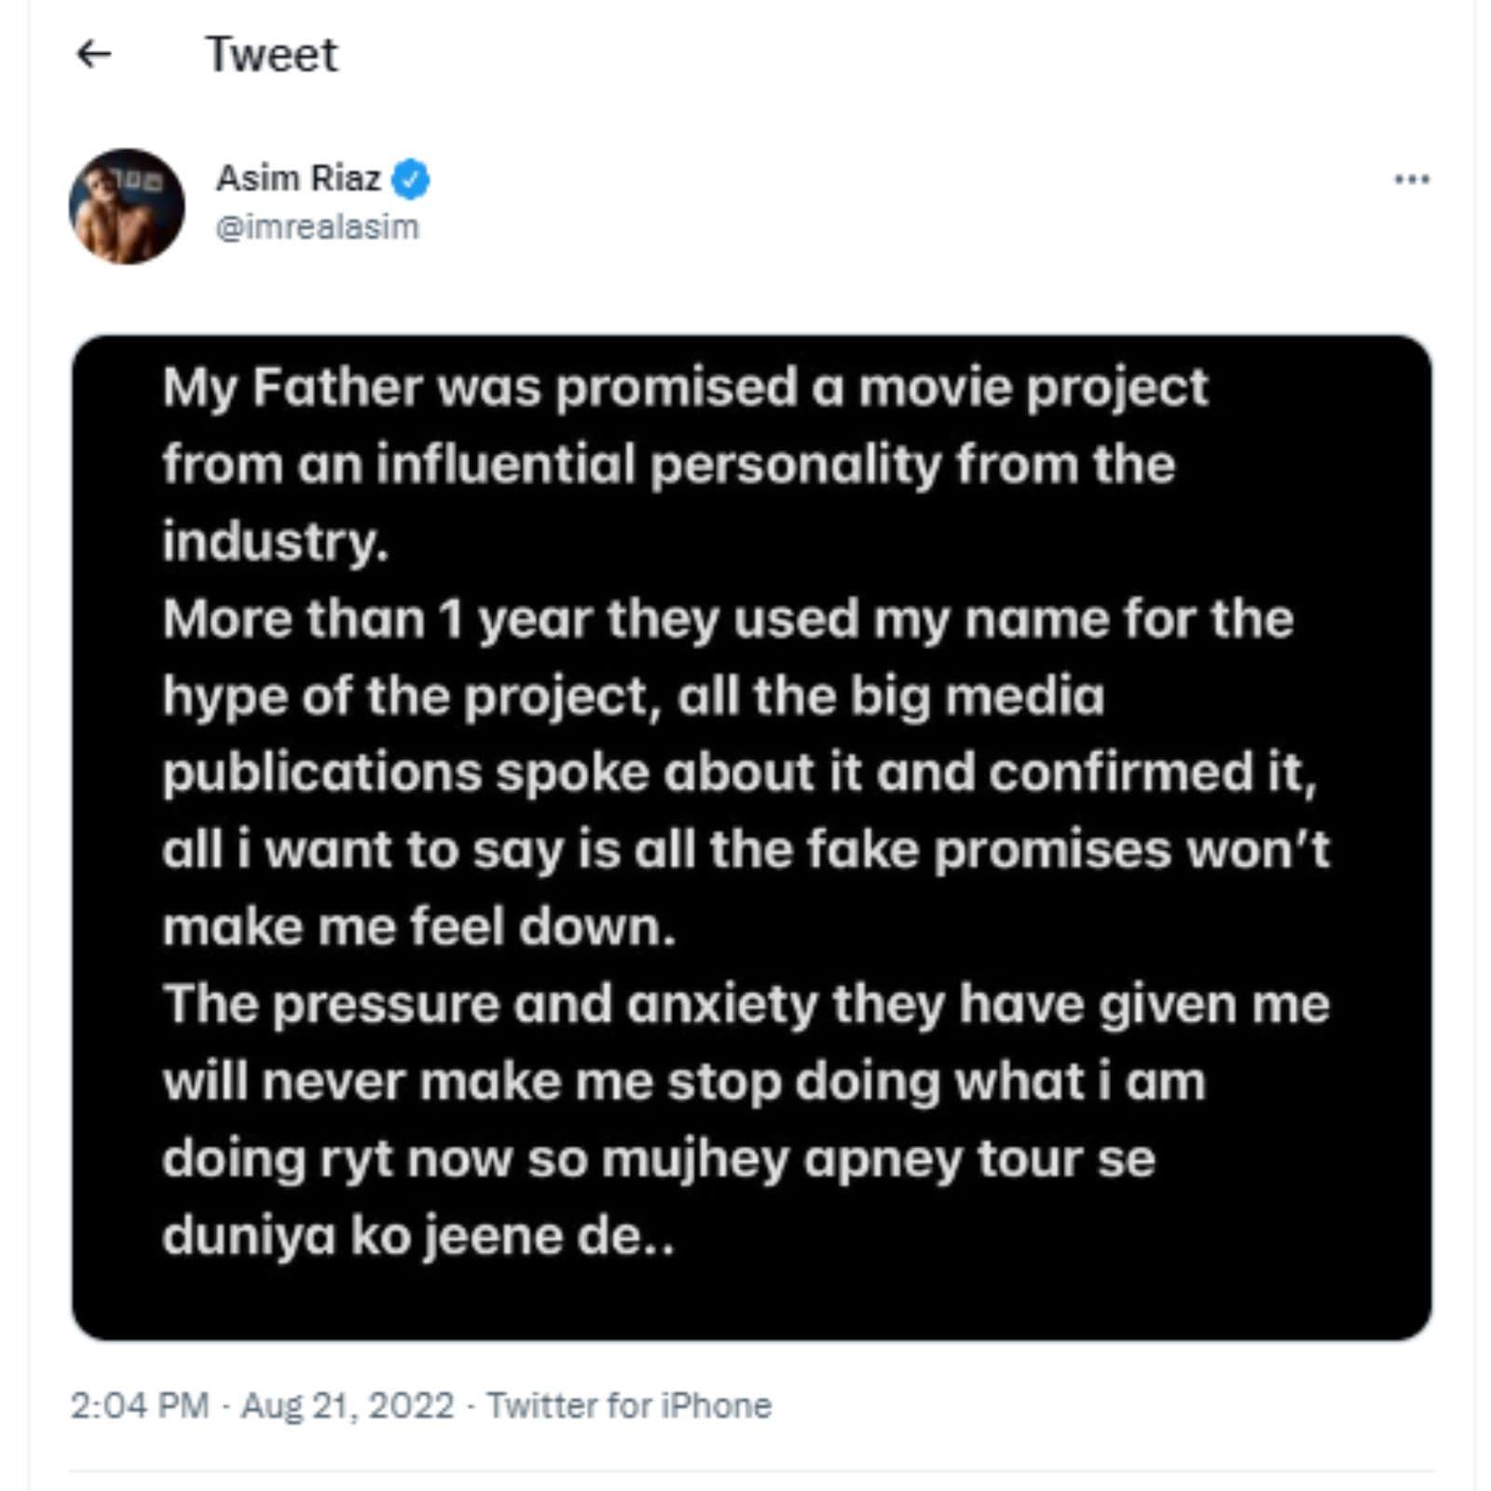Click the Tweet header title
Screen dimensions: 1491x1491
(x=271, y=54)
